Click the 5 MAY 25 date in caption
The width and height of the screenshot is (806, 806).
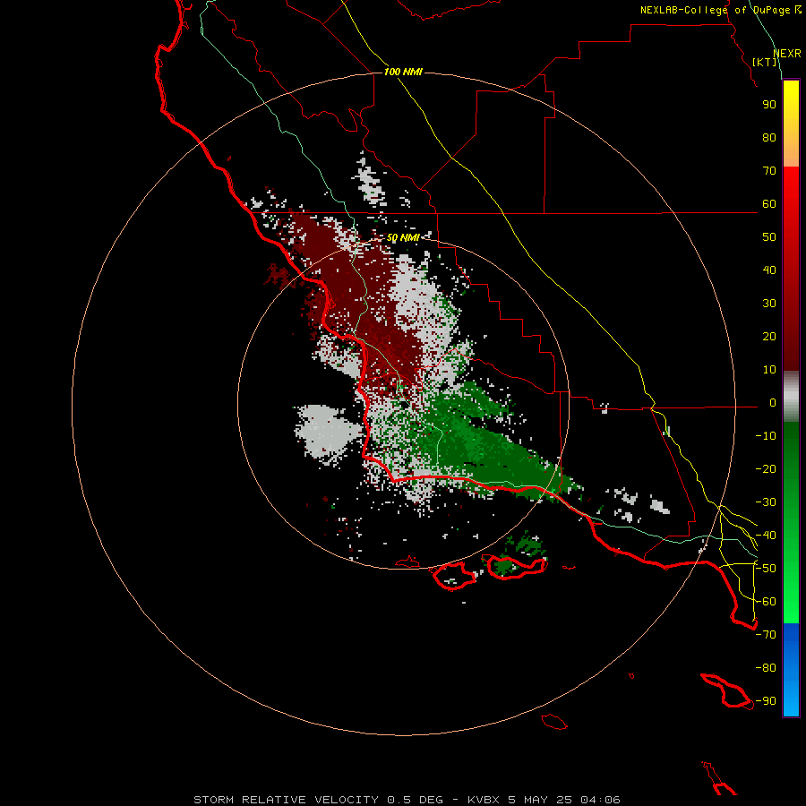click(x=540, y=800)
